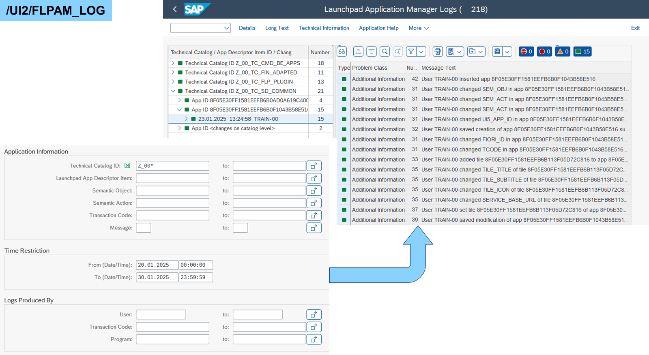The height and width of the screenshot is (355, 649).
Task: Open the Find search icon
Action: click(385, 51)
